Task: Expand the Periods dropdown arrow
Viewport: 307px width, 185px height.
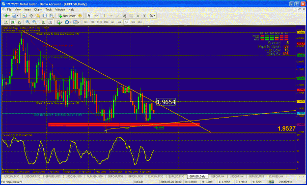Action: (x=70, y=22)
